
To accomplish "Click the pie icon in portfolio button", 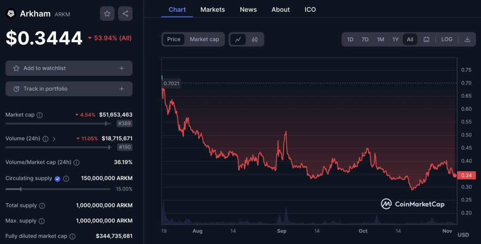I will 16,89.
